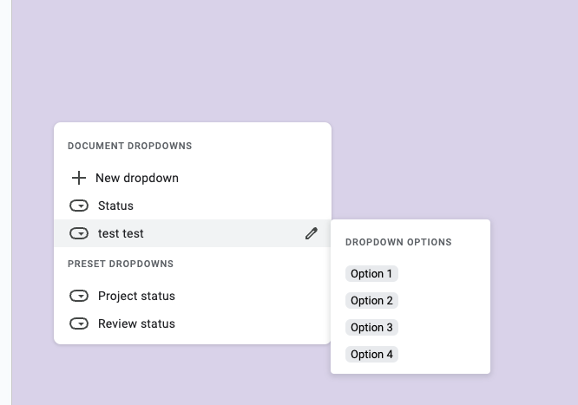Click the dropdown chip icon beside test test
Screen dimensions: 578x405
(x=79, y=233)
